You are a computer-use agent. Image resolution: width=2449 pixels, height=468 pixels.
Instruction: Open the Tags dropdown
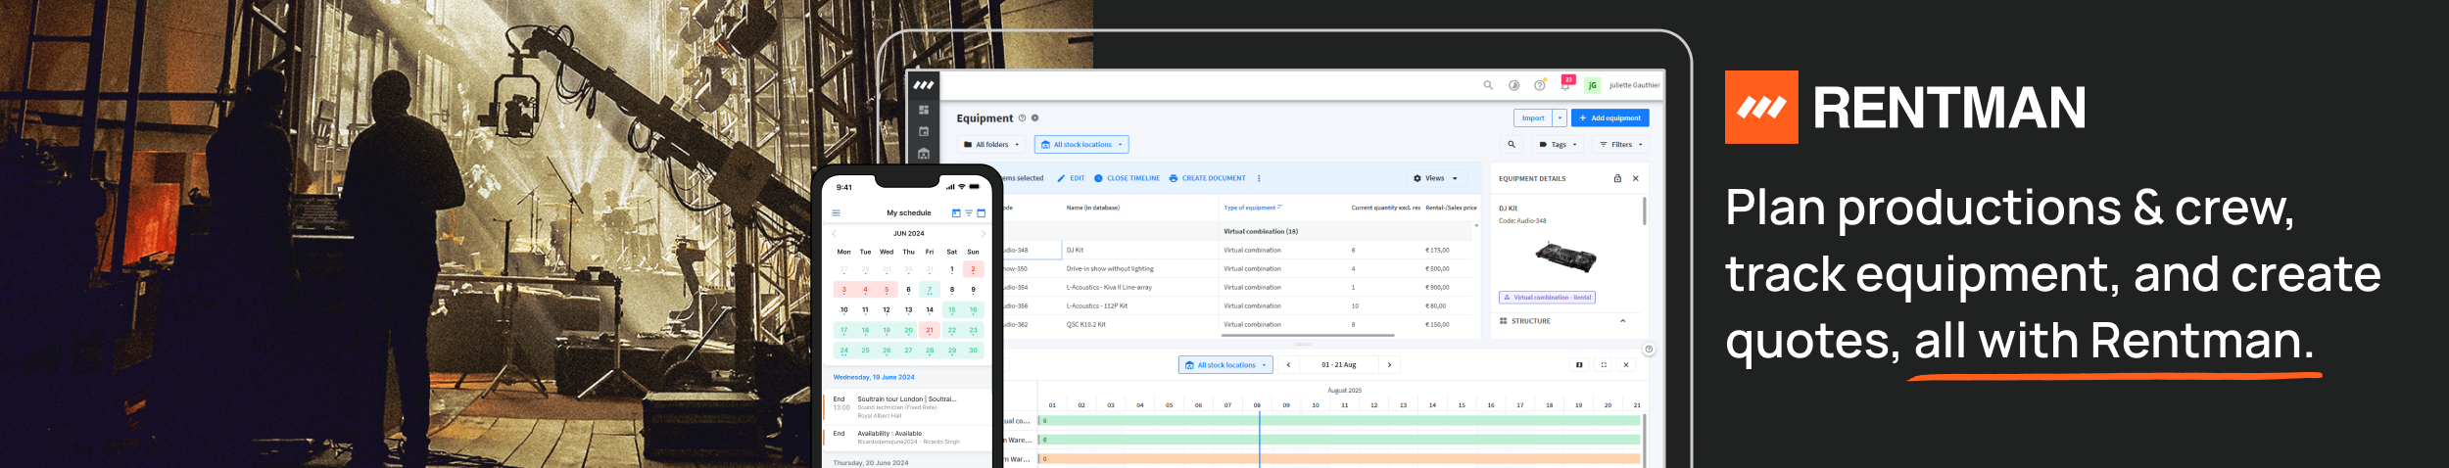point(1558,144)
